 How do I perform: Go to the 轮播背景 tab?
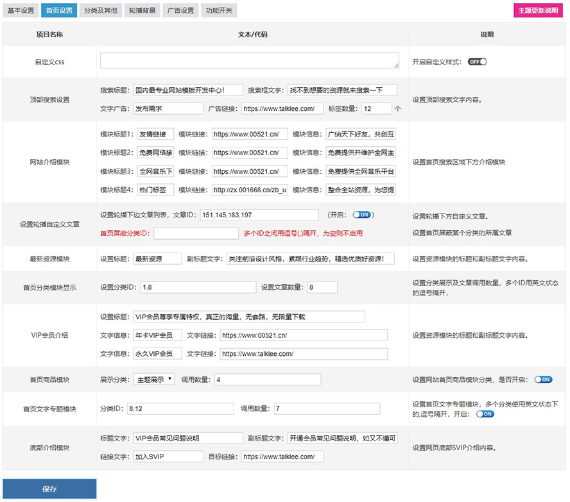(142, 11)
